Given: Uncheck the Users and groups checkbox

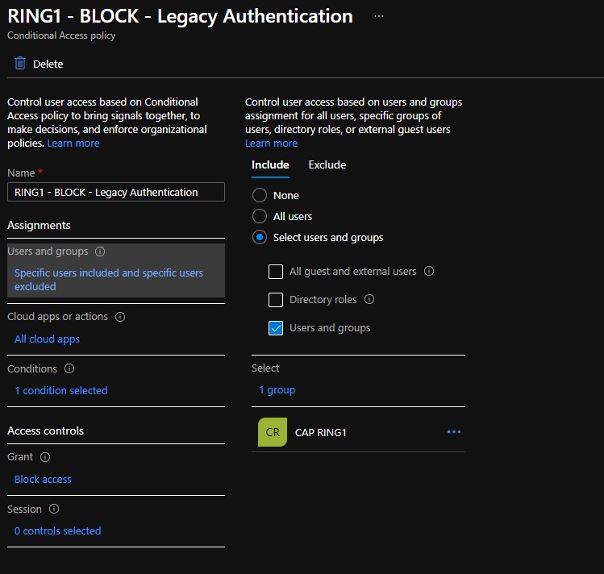Looking at the screenshot, I should pyautogui.click(x=276, y=328).
